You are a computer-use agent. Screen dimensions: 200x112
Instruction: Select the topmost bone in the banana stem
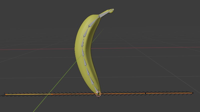105,13
